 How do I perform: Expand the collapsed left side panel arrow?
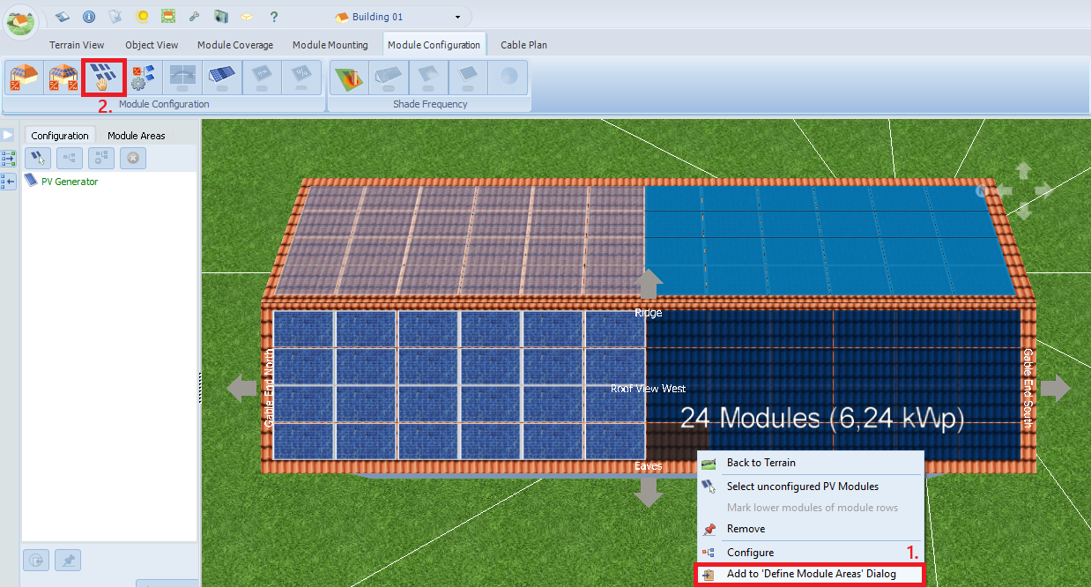[8, 135]
